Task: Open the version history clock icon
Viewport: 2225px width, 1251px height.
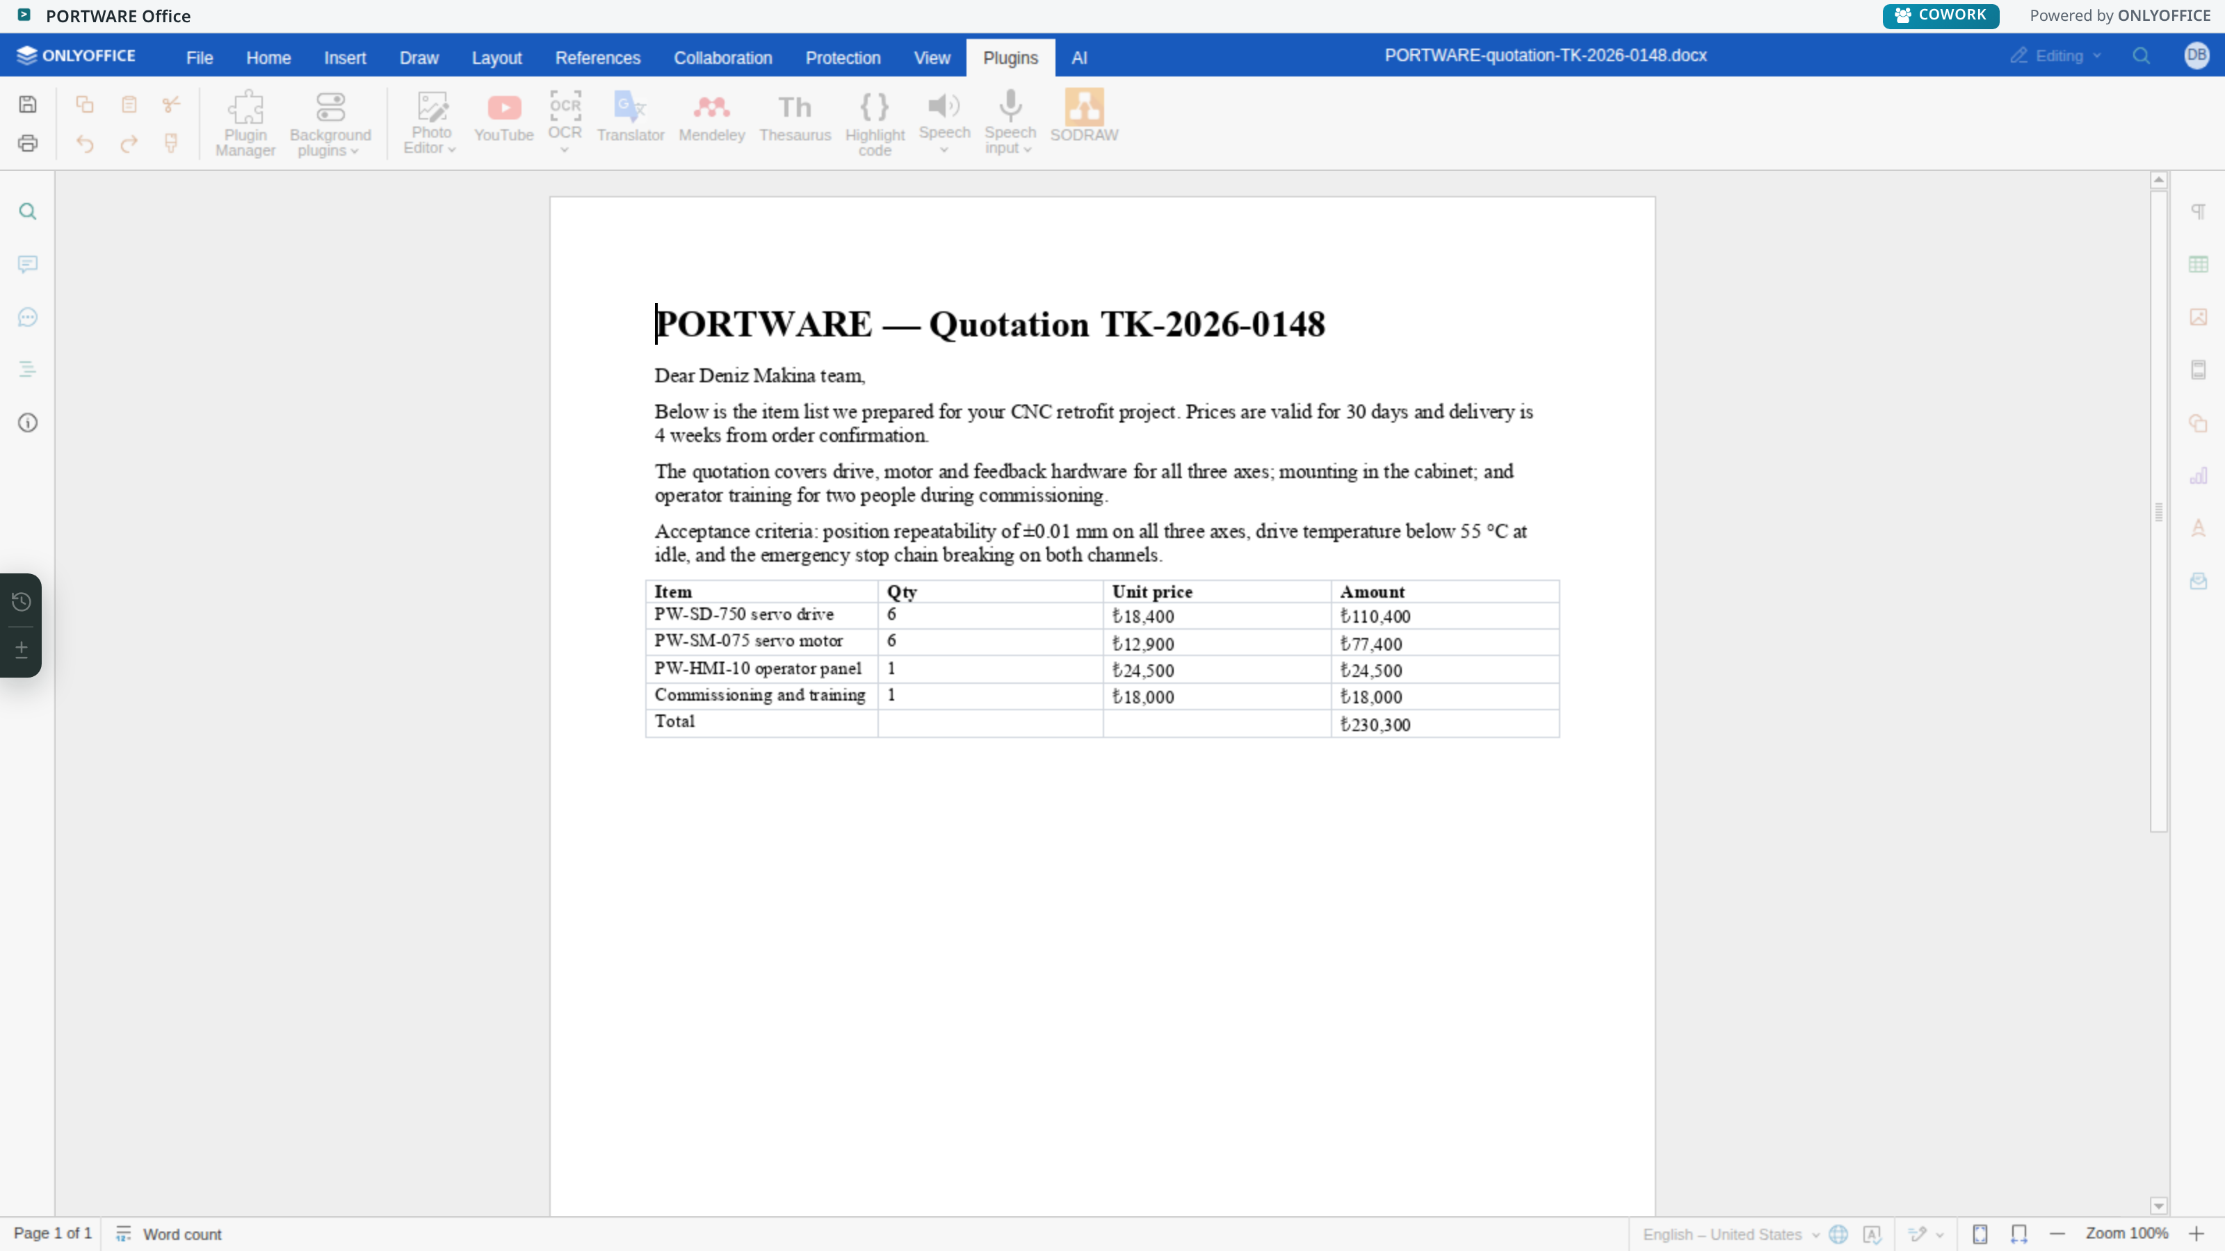Action: coord(22,602)
